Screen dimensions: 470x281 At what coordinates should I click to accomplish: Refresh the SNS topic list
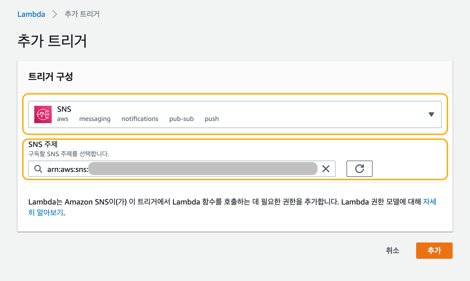[359, 169]
